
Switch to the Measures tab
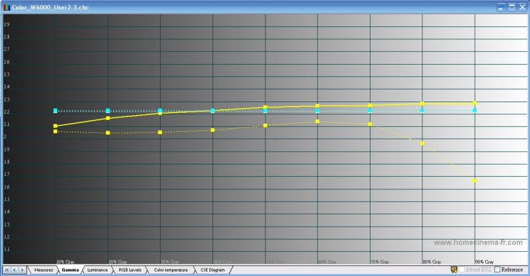[x=43, y=270]
